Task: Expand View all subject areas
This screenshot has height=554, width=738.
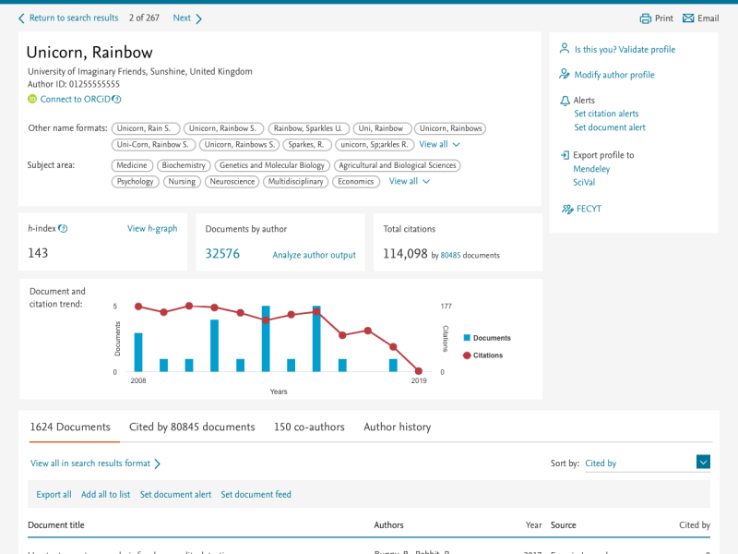Action: pyautogui.click(x=409, y=182)
